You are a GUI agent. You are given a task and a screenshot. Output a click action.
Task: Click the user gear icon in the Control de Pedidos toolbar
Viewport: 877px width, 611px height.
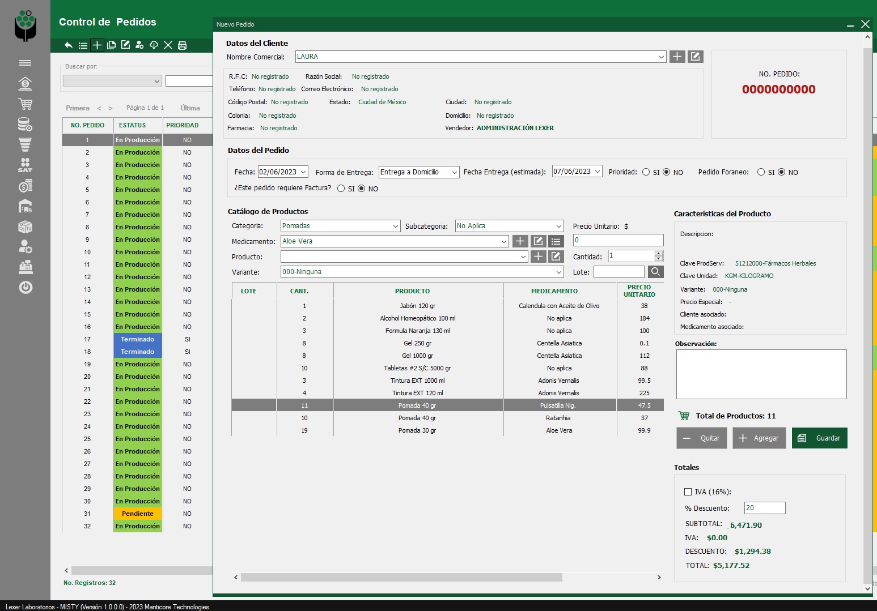139,45
